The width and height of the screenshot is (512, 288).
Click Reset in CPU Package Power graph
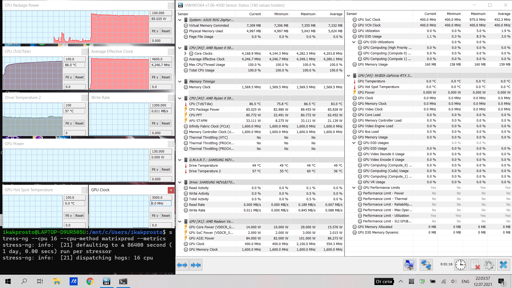click(166, 31)
